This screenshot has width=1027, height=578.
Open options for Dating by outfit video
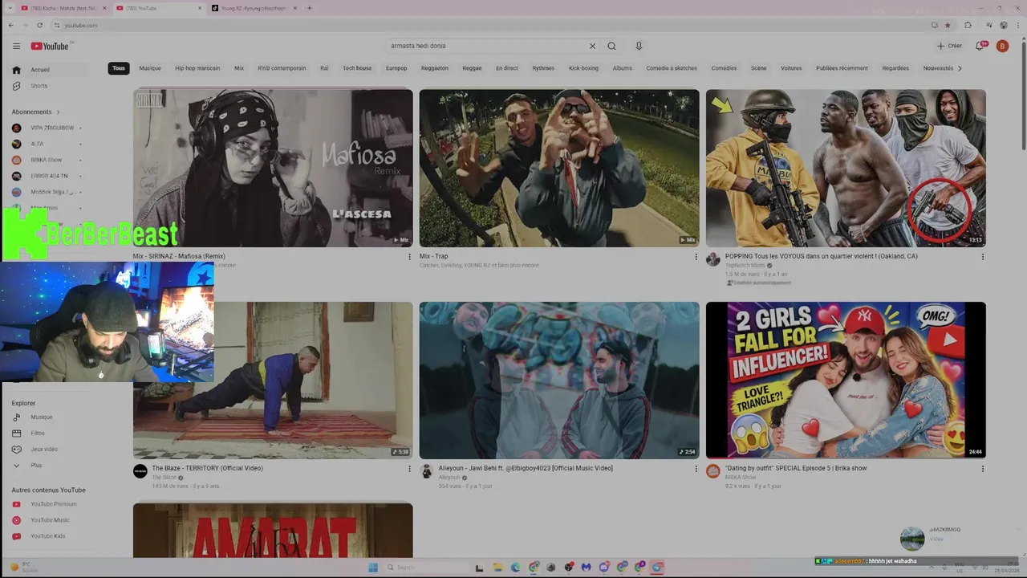(982, 469)
